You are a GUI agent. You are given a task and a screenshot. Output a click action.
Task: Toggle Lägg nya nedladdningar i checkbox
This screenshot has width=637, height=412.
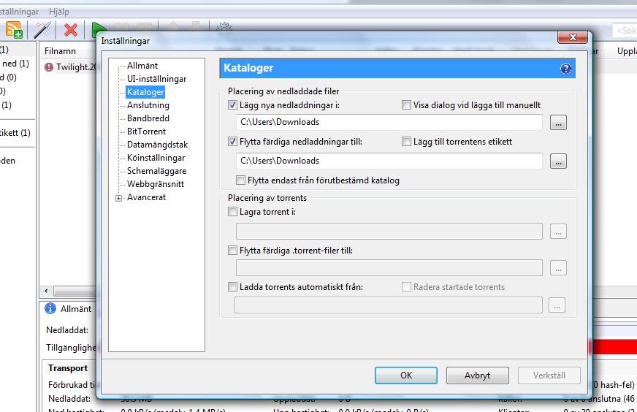232,105
